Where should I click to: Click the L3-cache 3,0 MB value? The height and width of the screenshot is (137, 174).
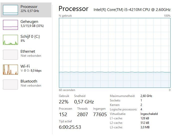click(145, 127)
